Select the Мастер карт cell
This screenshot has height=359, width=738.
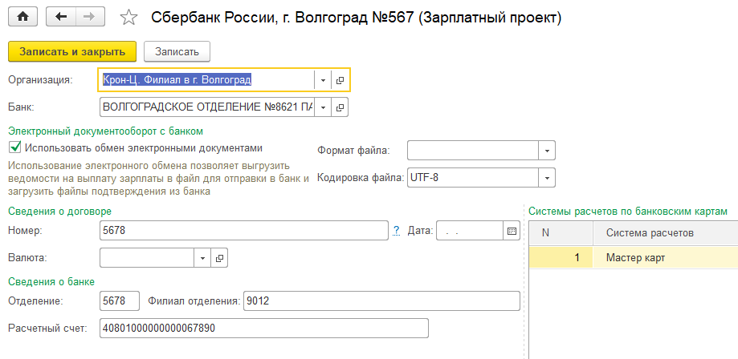pos(666,257)
